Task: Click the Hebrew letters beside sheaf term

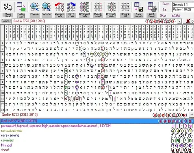Action: [182, 150]
